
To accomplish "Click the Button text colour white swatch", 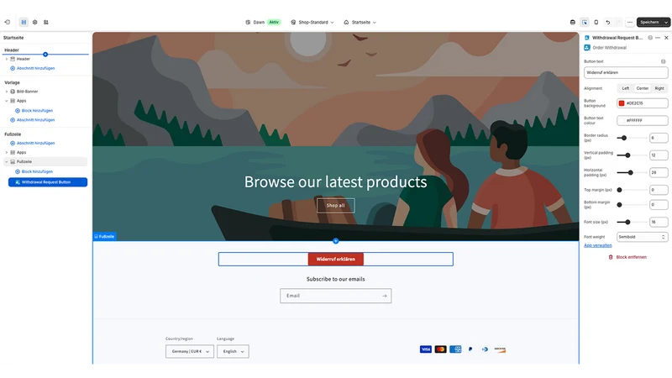I will coord(622,120).
